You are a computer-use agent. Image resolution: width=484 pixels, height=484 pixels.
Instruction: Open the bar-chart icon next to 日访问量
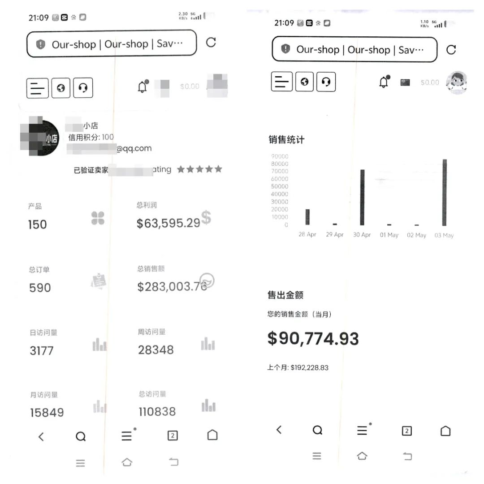click(x=99, y=344)
